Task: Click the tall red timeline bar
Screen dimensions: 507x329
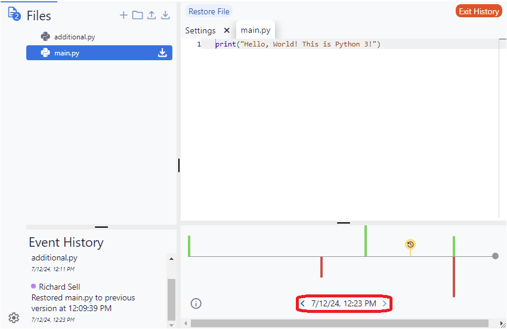Action: [454, 277]
